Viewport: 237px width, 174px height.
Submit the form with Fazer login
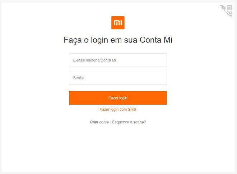pyautogui.click(x=118, y=98)
